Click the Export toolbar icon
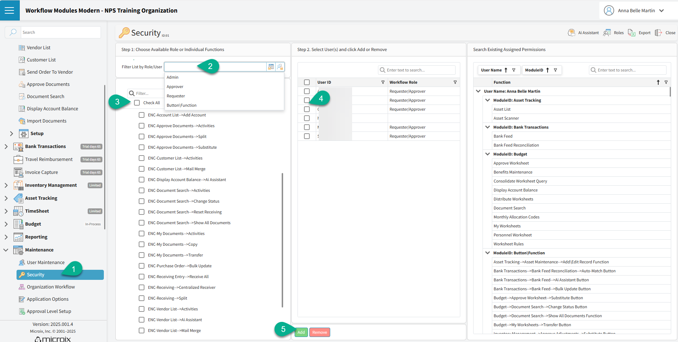This screenshot has width=678, height=342. tap(631, 33)
